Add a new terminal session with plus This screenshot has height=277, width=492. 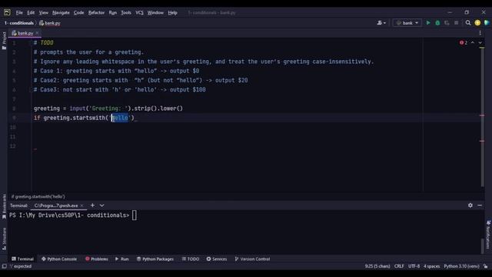(x=92, y=205)
